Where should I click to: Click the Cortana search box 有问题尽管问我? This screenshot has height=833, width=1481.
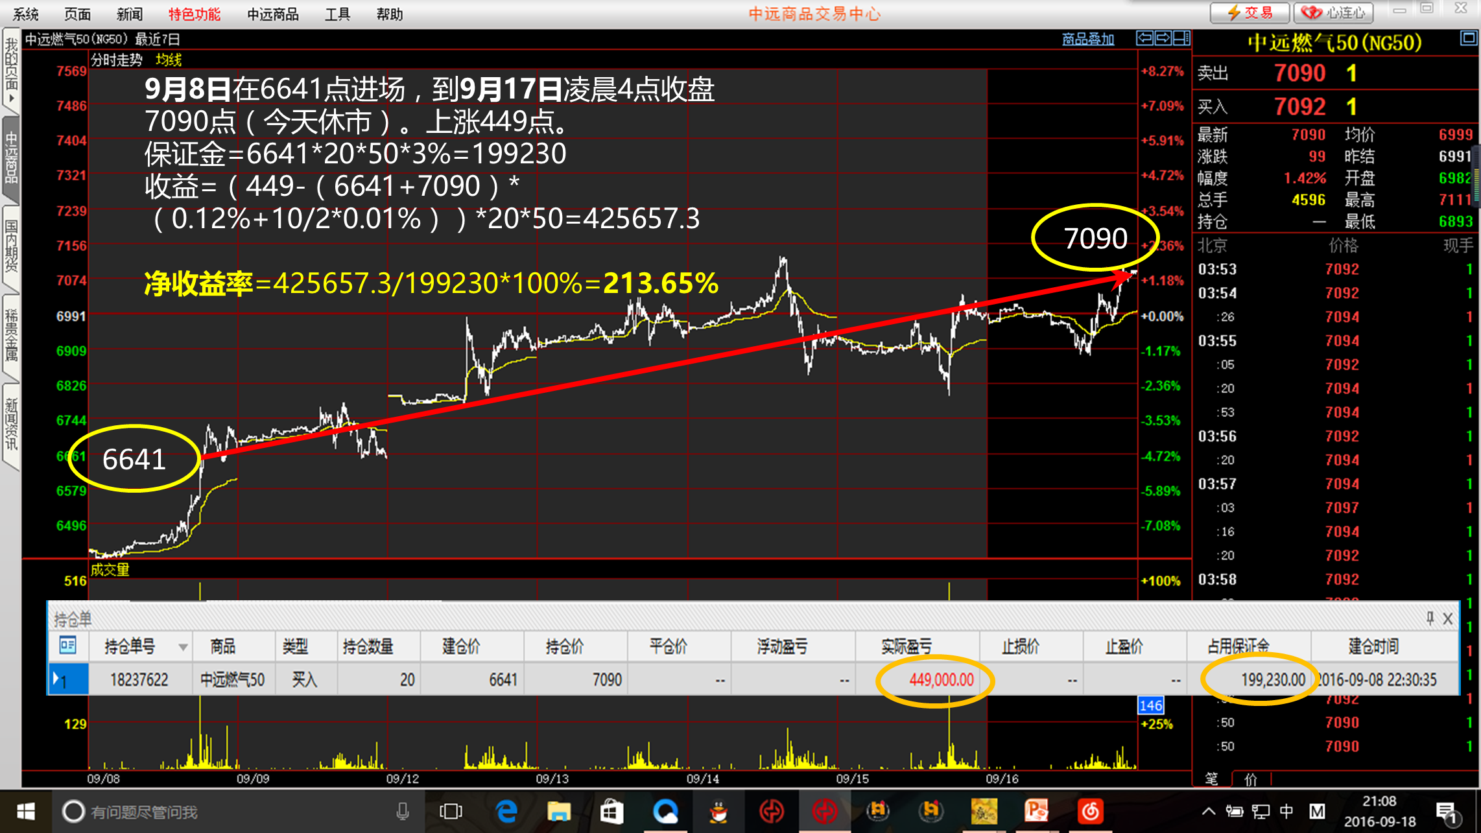[x=238, y=812]
